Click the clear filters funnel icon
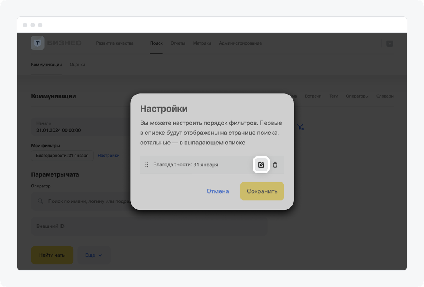 (x=300, y=127)
